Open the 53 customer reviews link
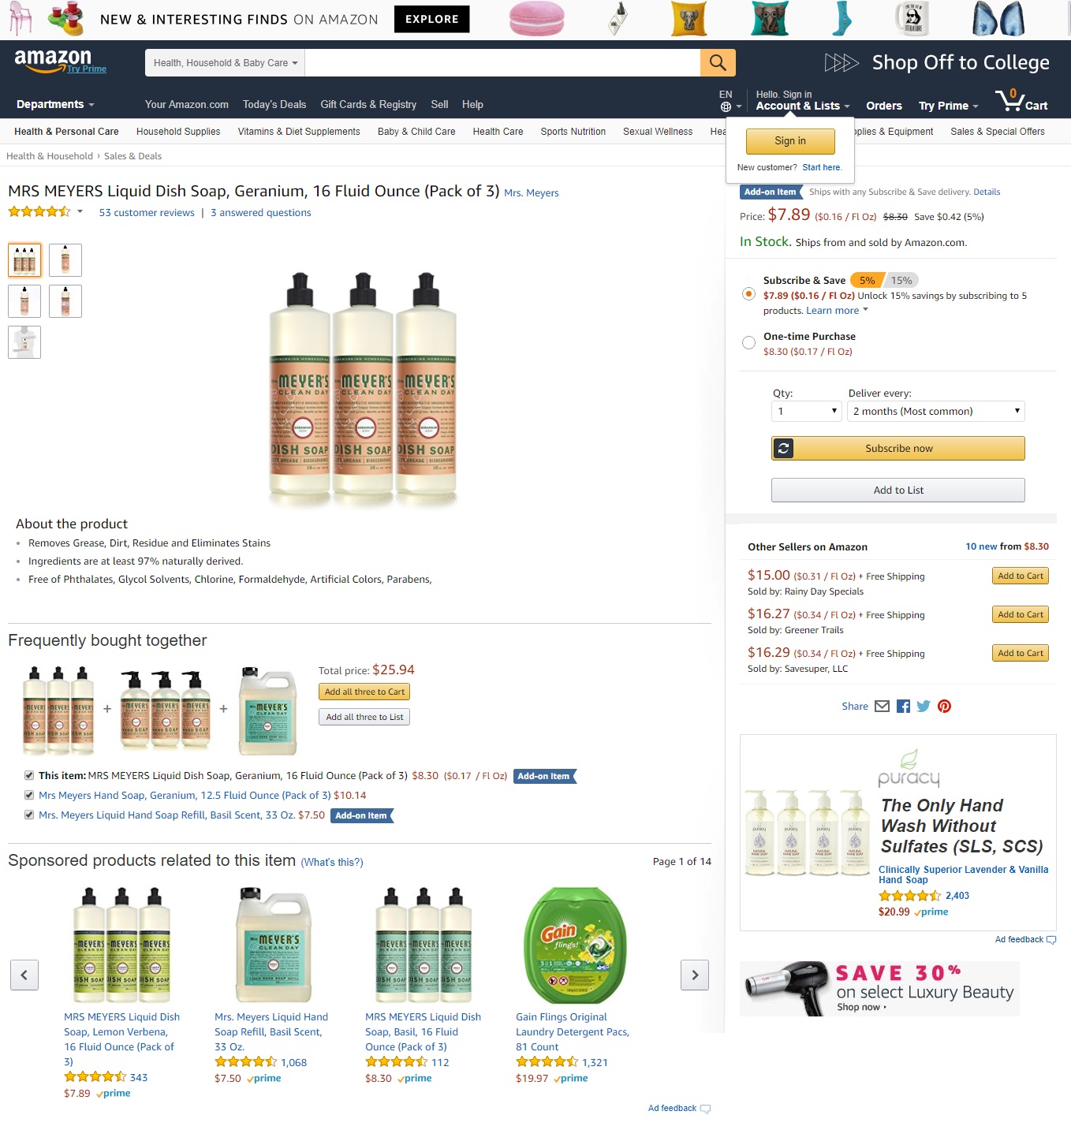Screen dimensions: 1071x1130 pos(147,213)
